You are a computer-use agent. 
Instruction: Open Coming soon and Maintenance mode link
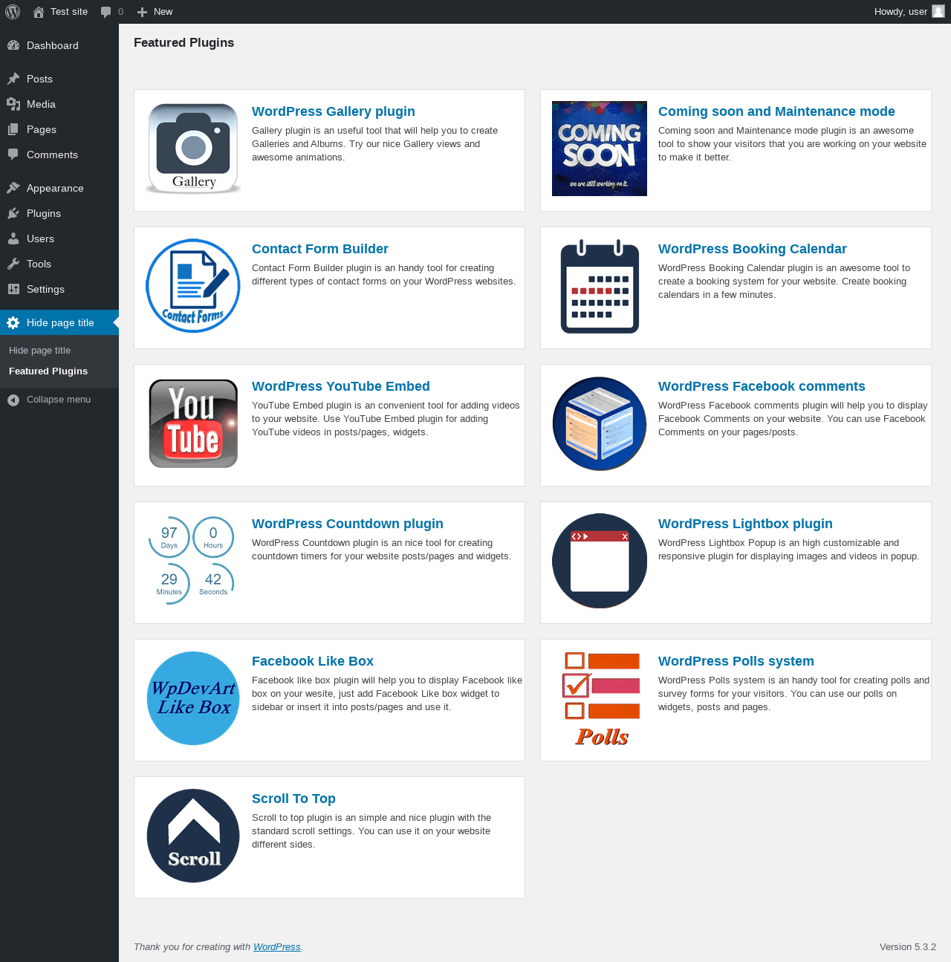pyautogui.click(x=776, y=111)
